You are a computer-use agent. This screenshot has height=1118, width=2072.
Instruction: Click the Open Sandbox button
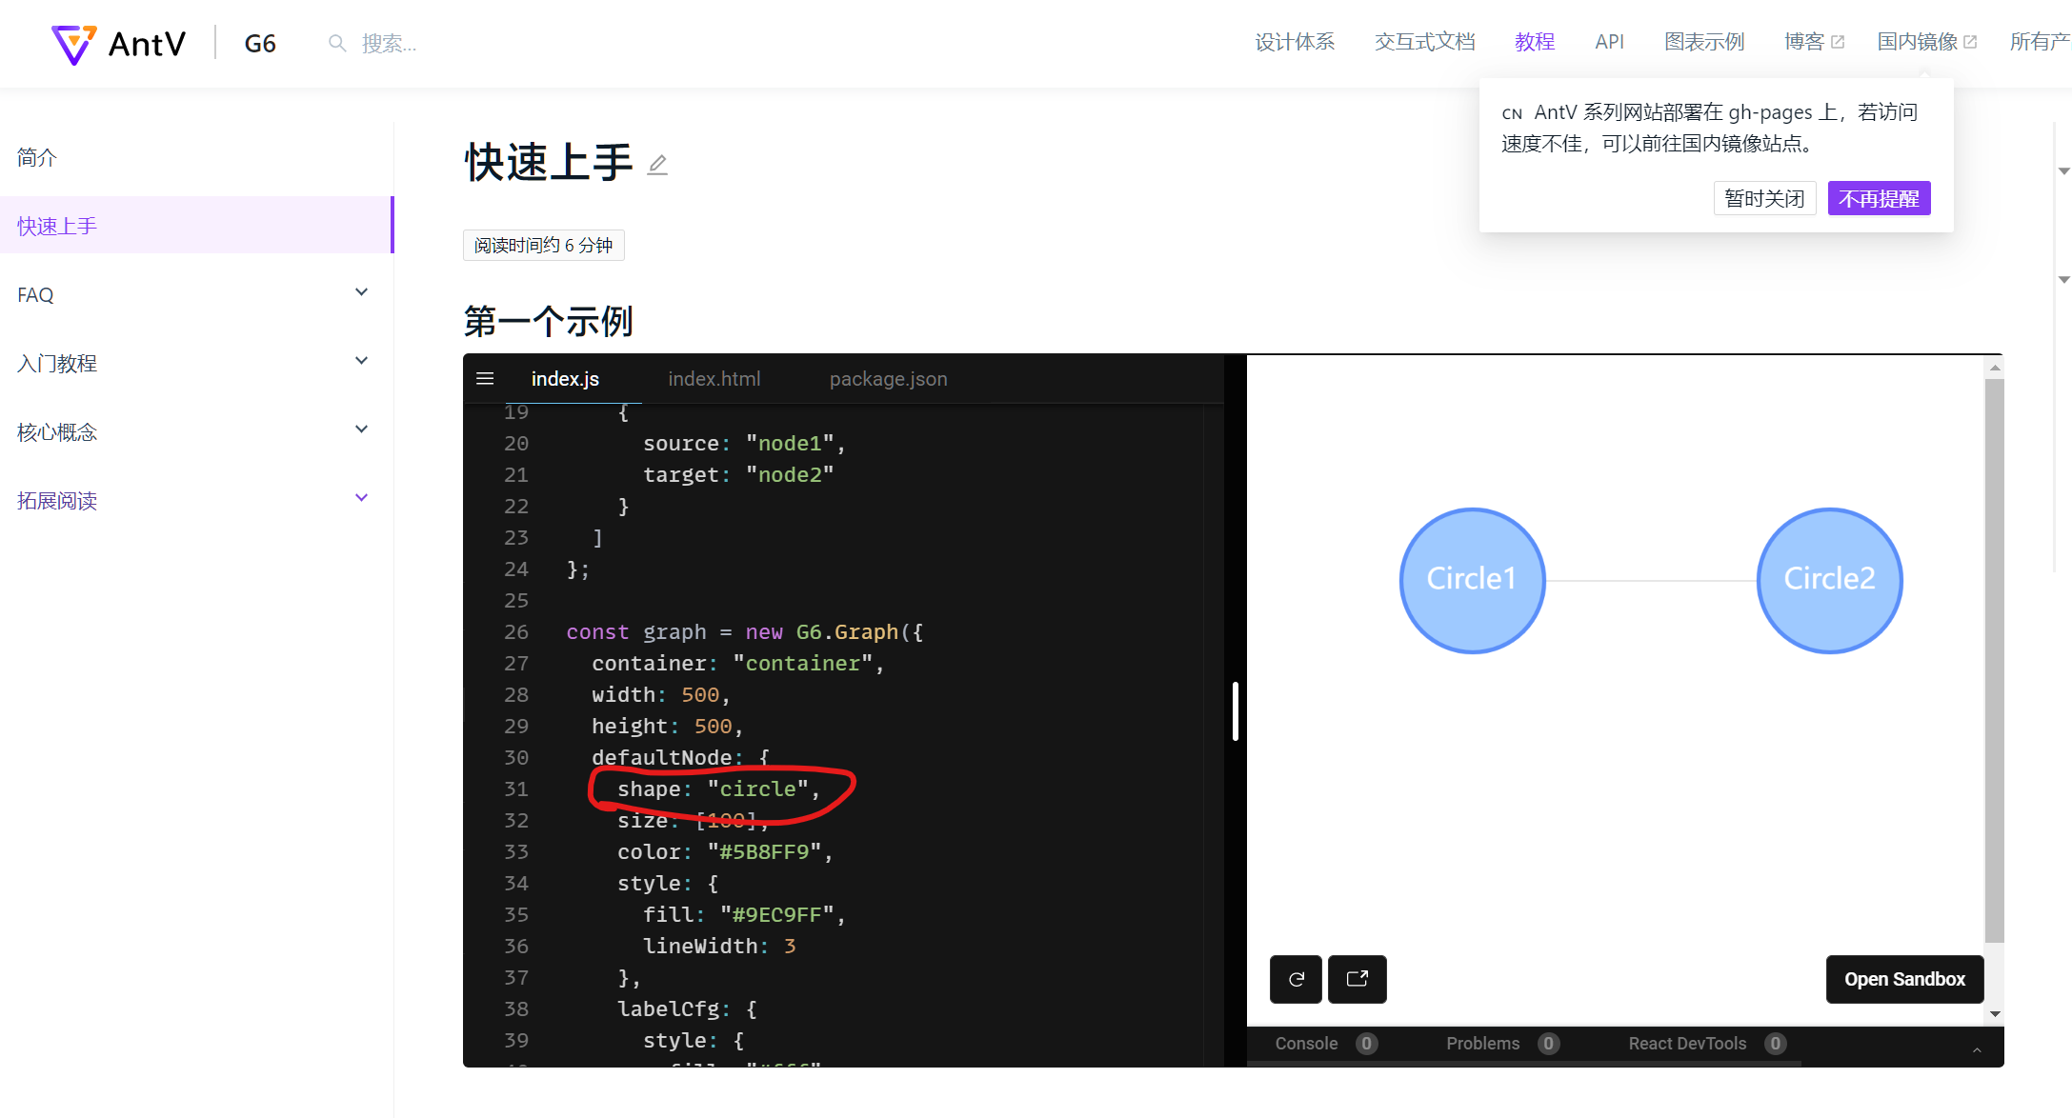click(x=1904, y=979)
